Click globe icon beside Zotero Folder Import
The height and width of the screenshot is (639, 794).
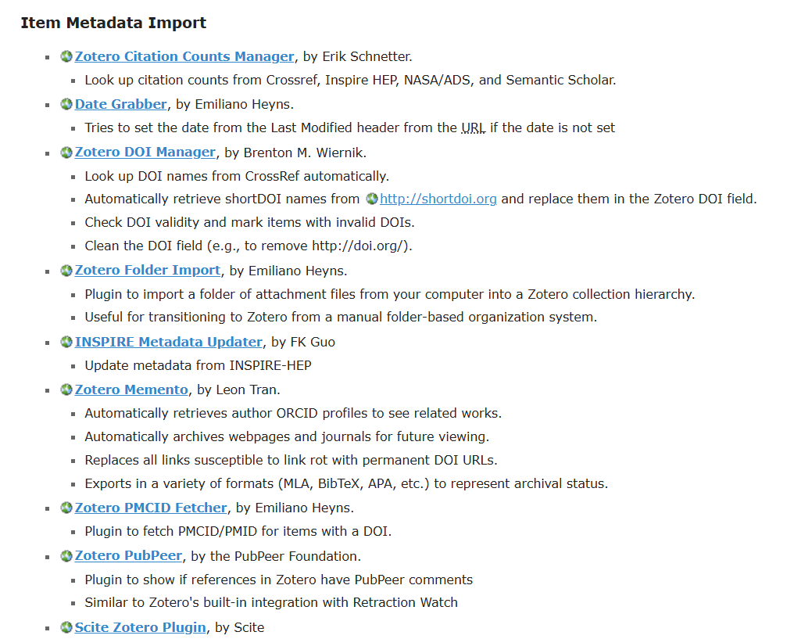[x=66, y=271]
